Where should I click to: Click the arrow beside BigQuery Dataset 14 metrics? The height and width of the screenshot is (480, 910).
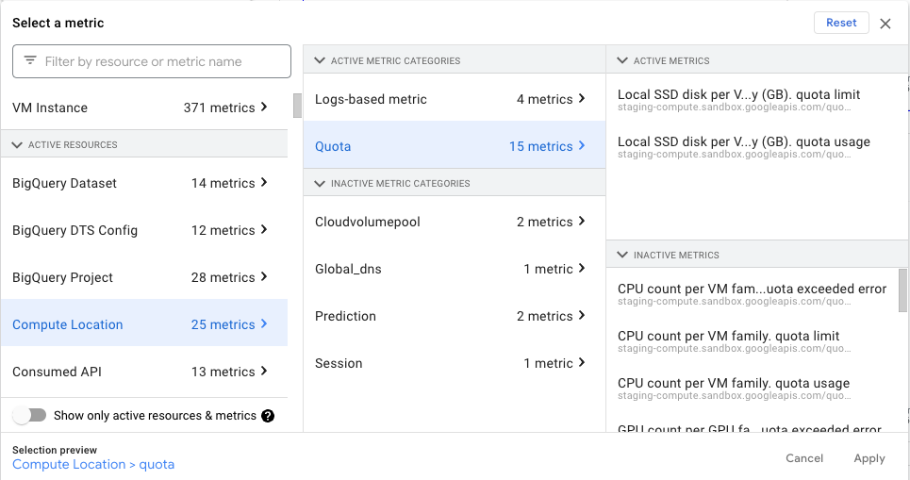pyautogui.click(x=264, y=183)
